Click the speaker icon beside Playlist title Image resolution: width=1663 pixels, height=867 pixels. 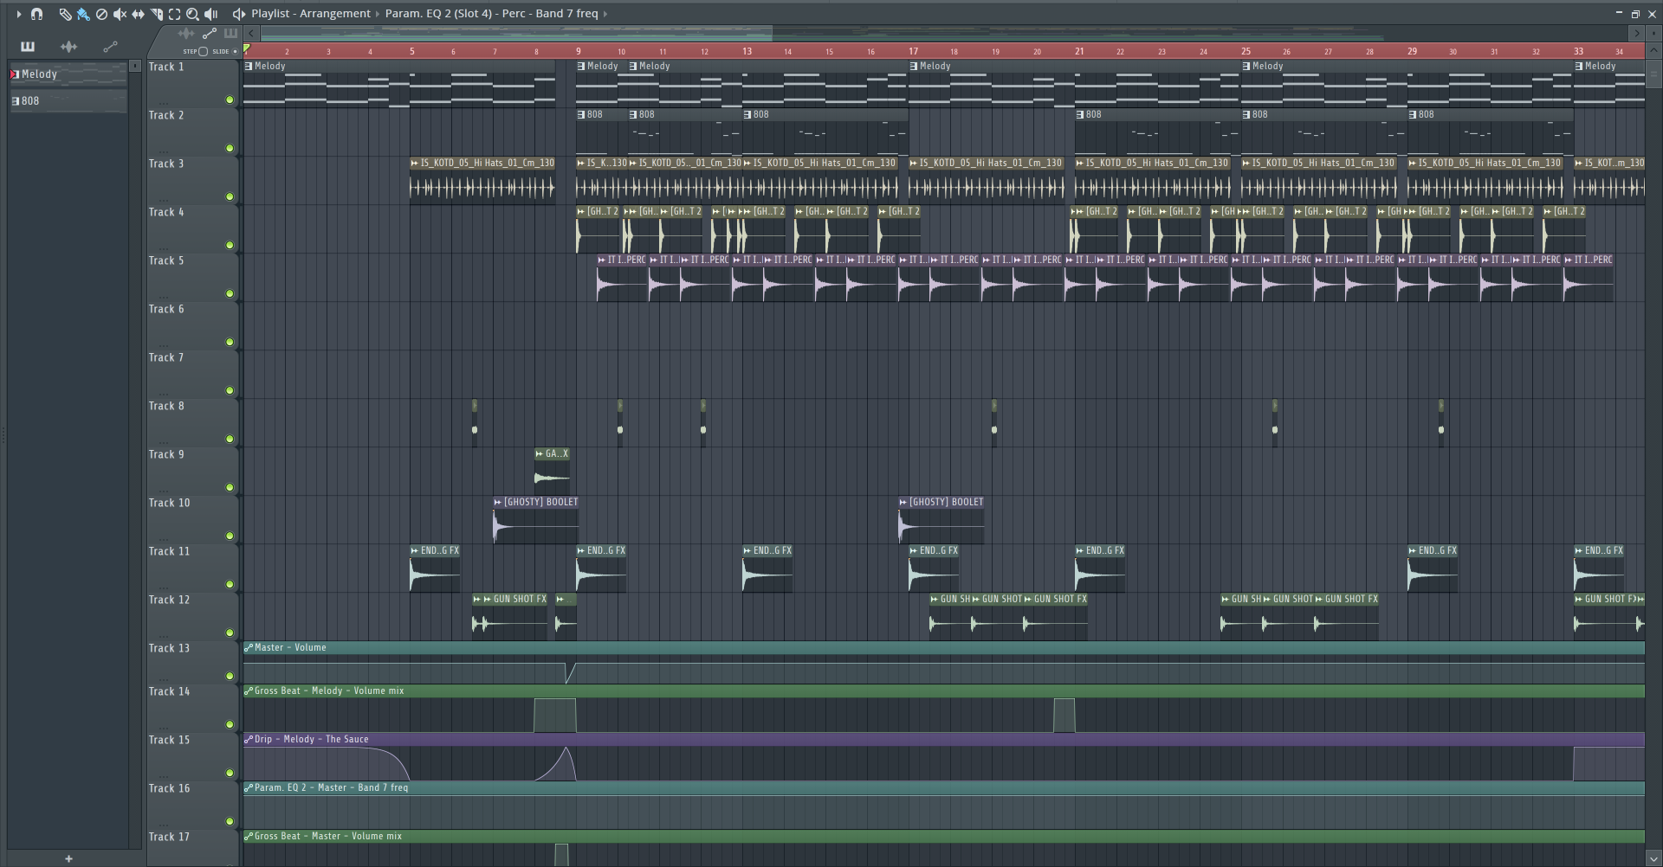[239, 14]
